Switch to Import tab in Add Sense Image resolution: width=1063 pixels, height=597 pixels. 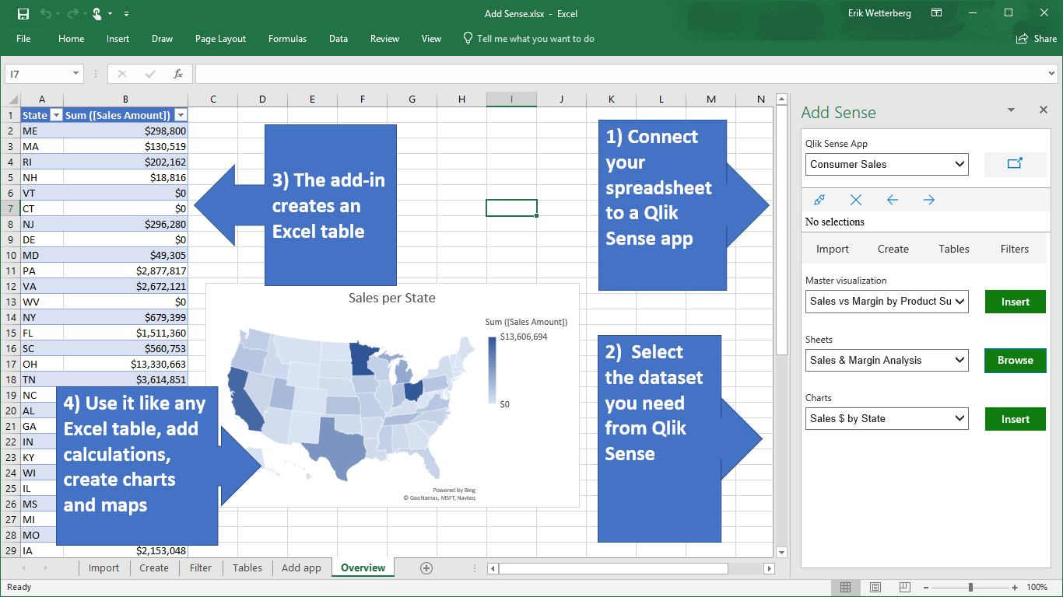click(833, 249)
